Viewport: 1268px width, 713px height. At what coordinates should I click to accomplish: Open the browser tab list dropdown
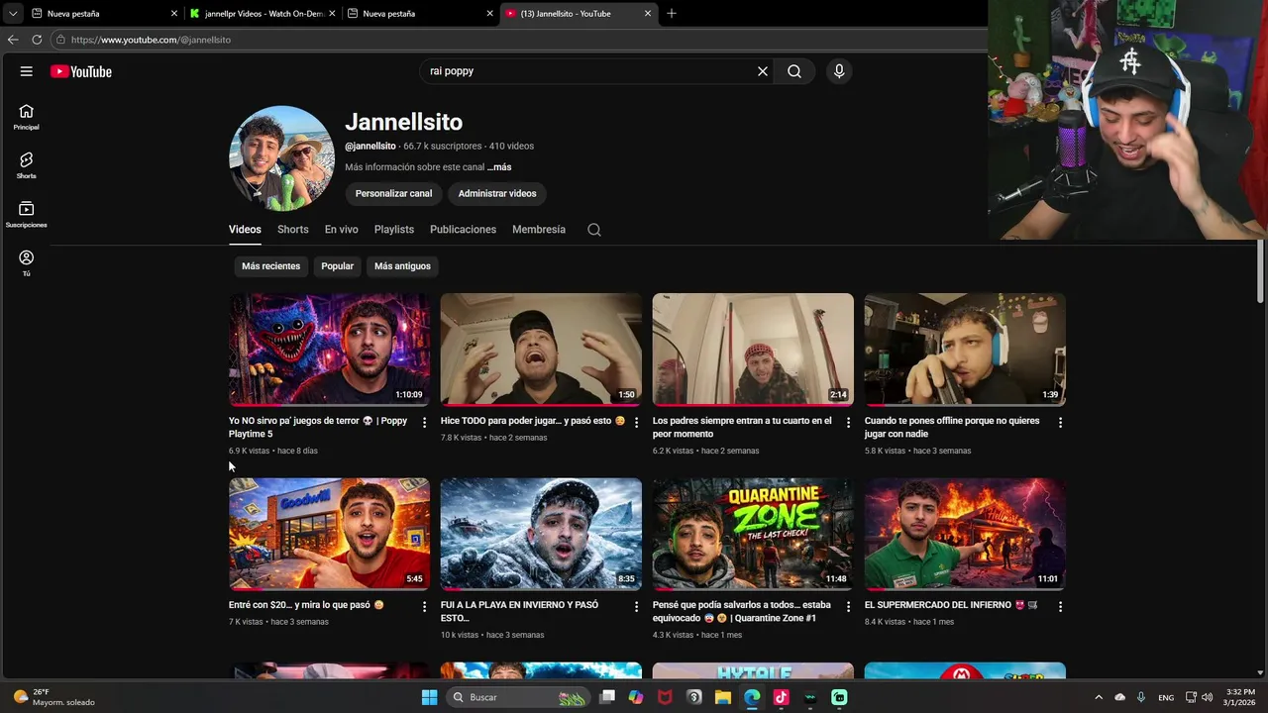[x=12, y=13]
